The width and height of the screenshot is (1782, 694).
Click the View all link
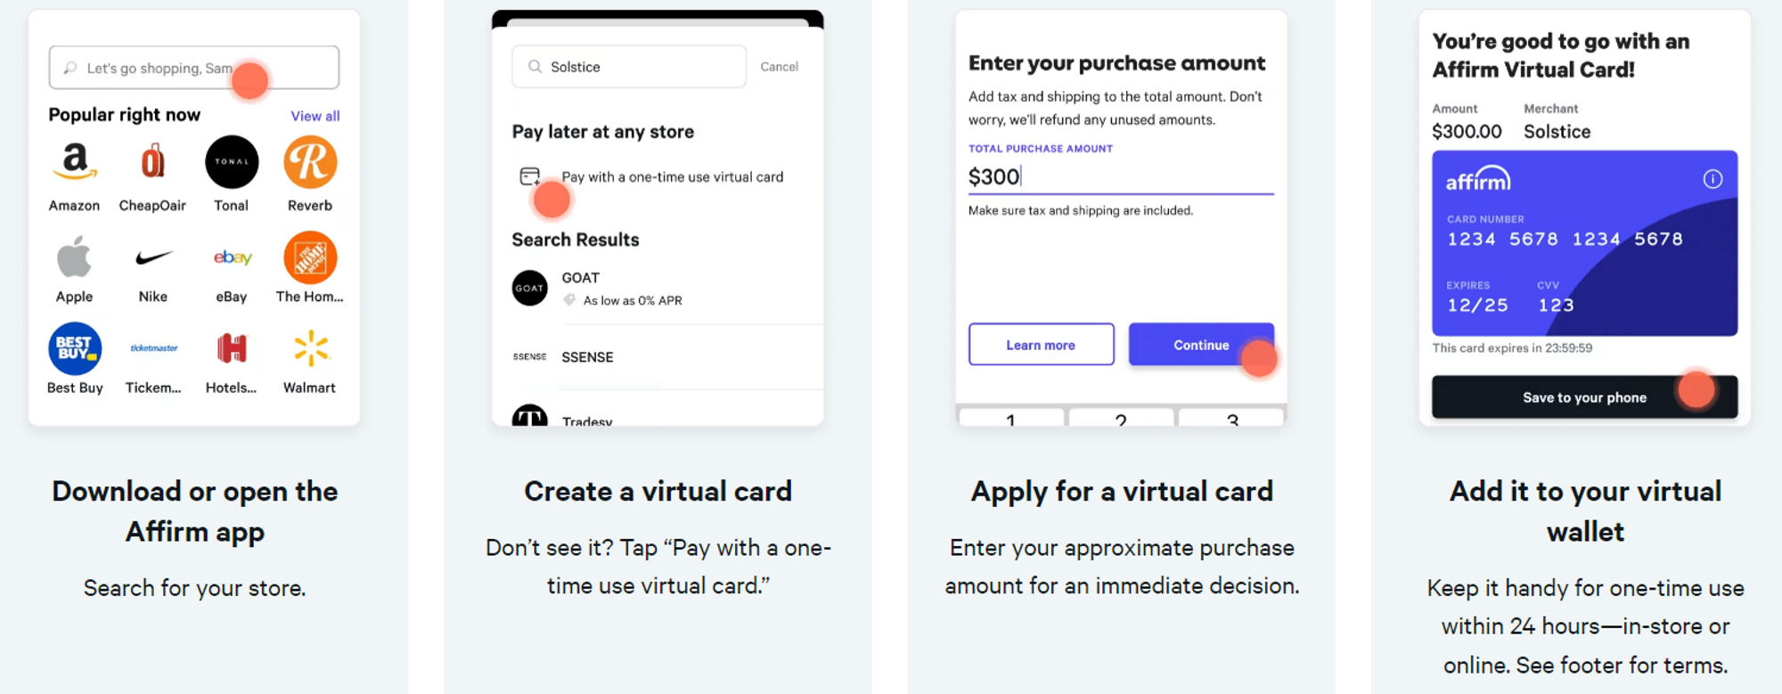click(315, 115)
